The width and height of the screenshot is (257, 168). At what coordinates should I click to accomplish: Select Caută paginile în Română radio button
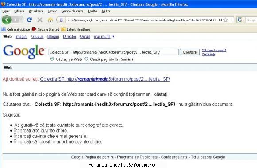click(86, 59)
